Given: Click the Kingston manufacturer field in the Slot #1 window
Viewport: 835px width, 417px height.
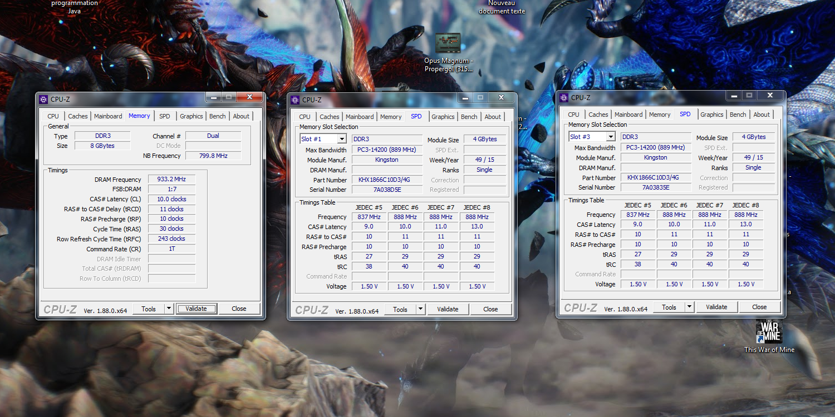Looking at the screenshot, I should point(387,160).
